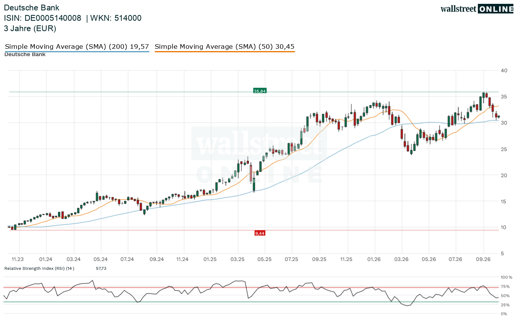Screen dimensions: 518x324
Task: Click the 03.25 date axis label
Action: coord(238,259)
